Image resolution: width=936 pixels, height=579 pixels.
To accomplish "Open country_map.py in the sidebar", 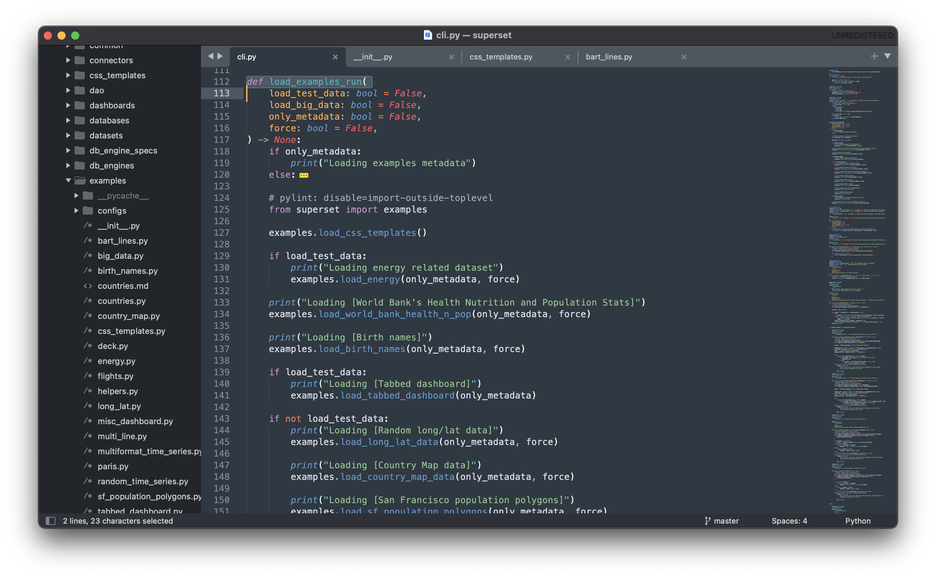I will pos(129,316).
